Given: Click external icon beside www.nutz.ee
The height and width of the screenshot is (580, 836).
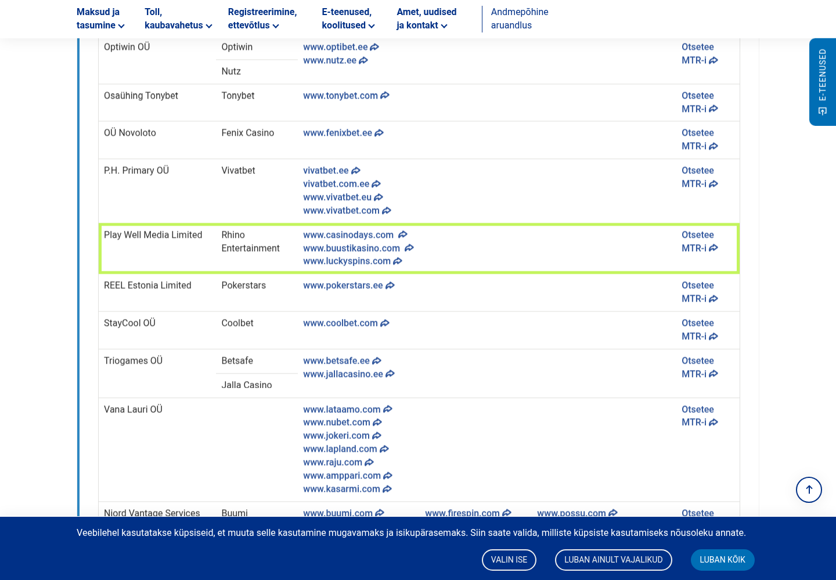Looking at the screenshot, I should pyautogui.click(x=363, y=60).
